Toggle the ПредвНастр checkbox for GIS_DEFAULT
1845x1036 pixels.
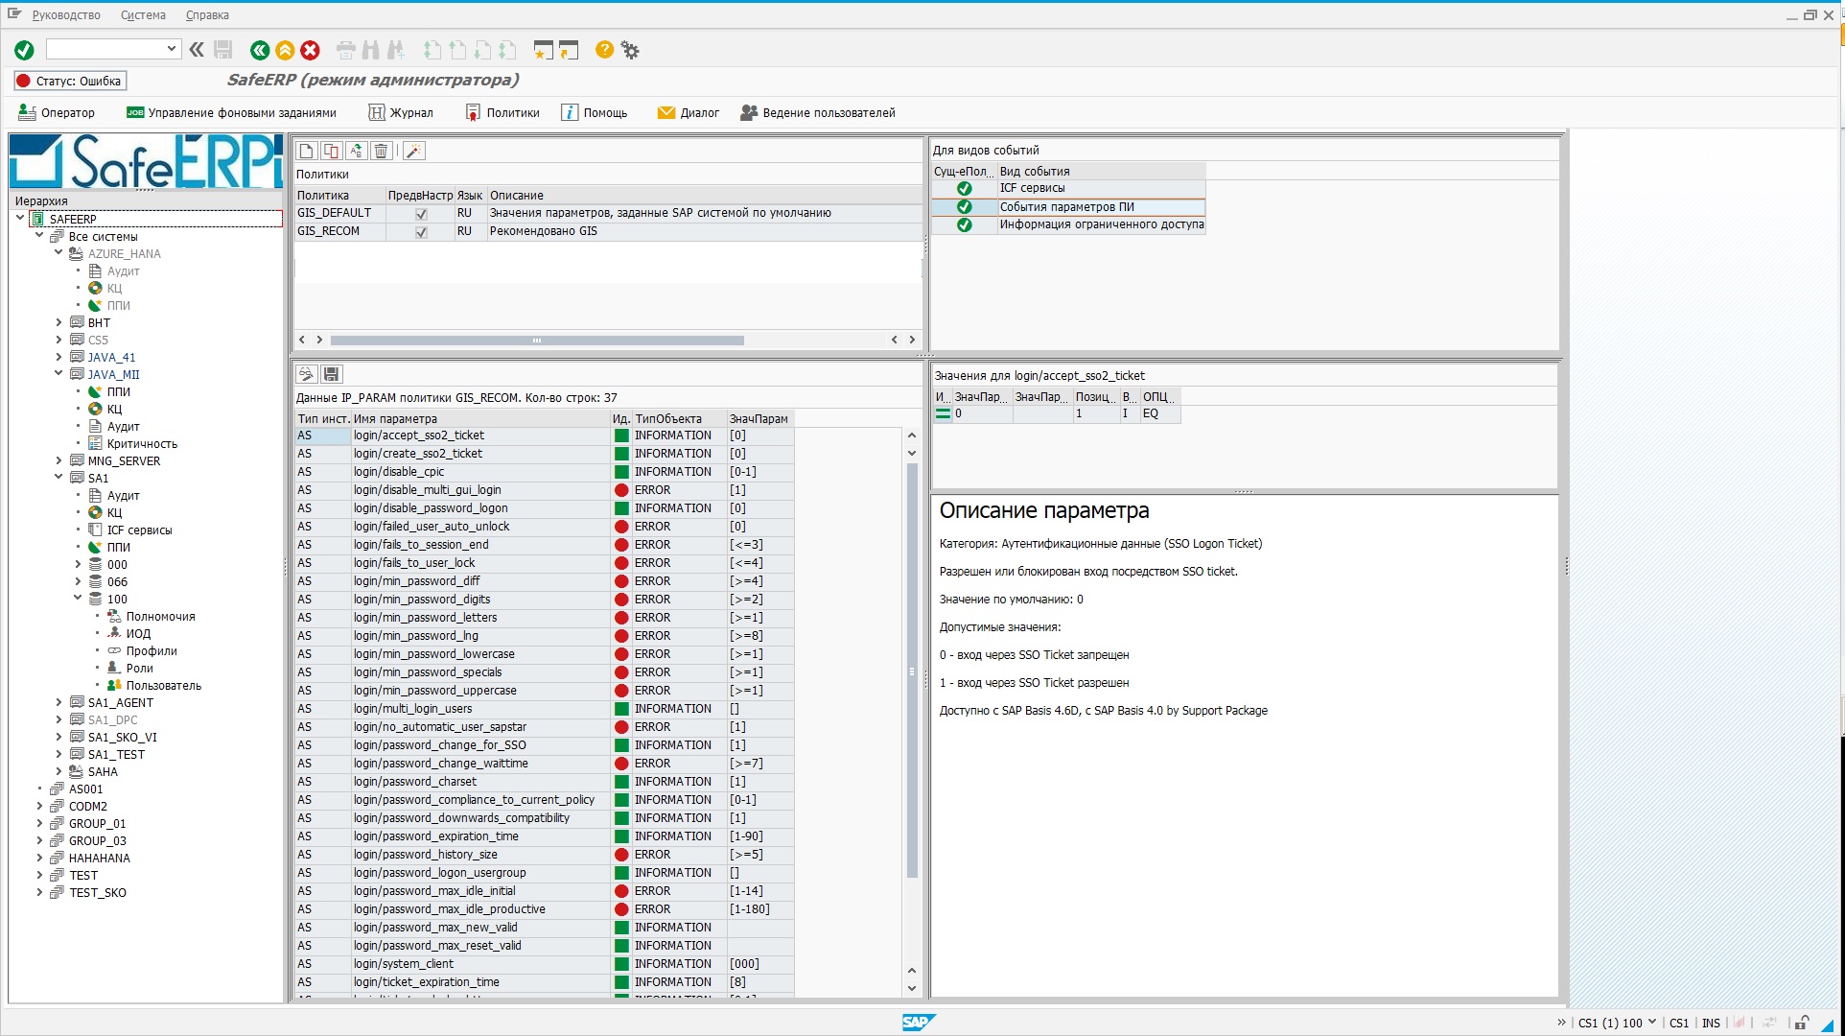[421, 214]
